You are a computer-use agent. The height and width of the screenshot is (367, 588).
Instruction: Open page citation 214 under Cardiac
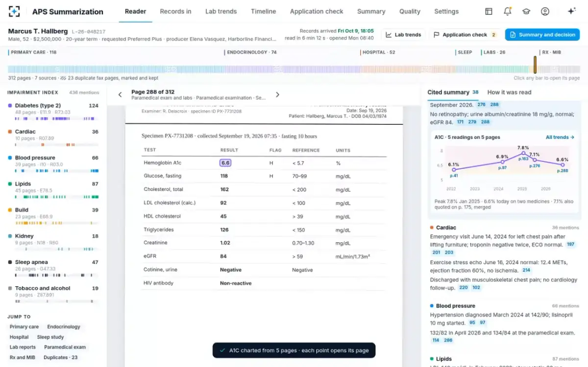click(x=526, y=270)
